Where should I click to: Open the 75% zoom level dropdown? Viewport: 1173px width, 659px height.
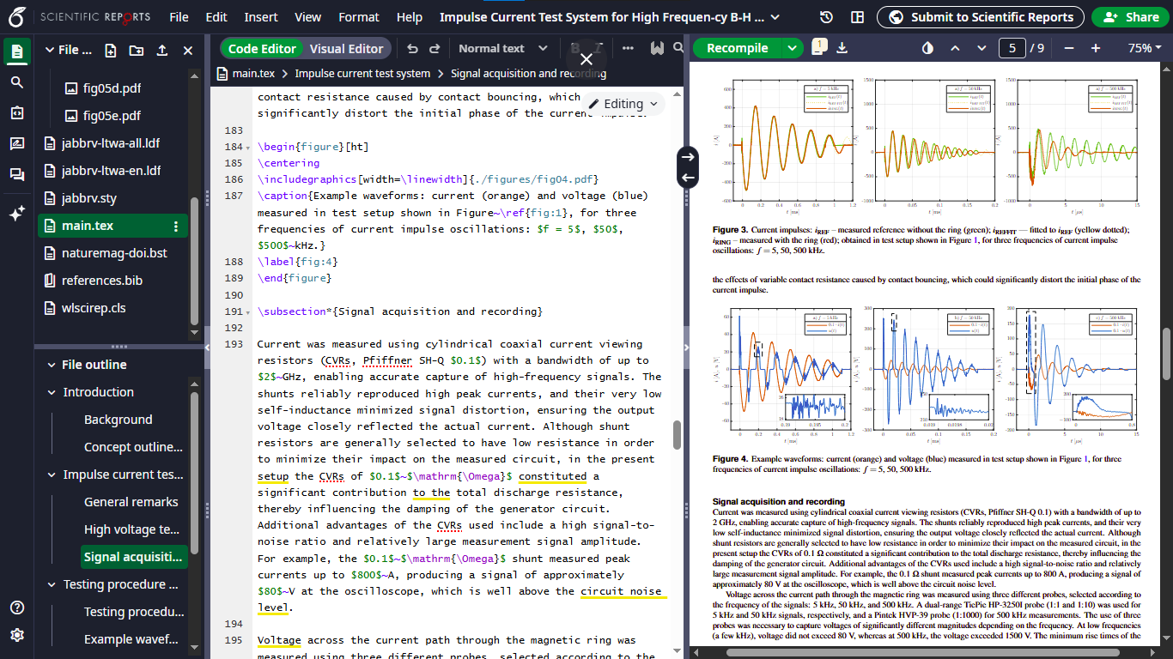(x=1146, y=48)
